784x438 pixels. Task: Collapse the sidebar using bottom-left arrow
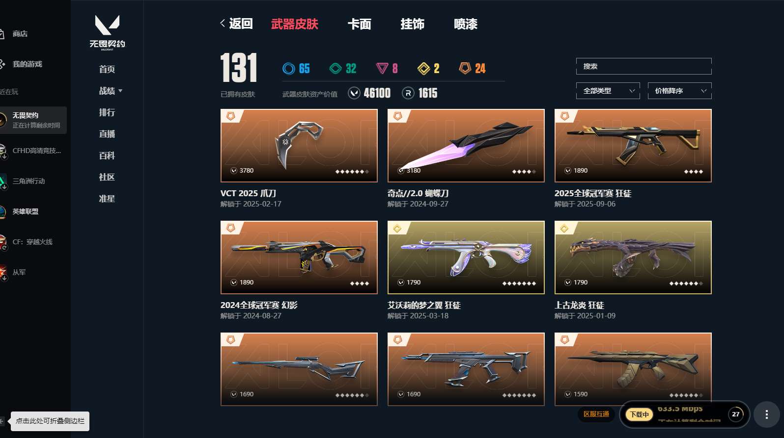coord(2,421)
